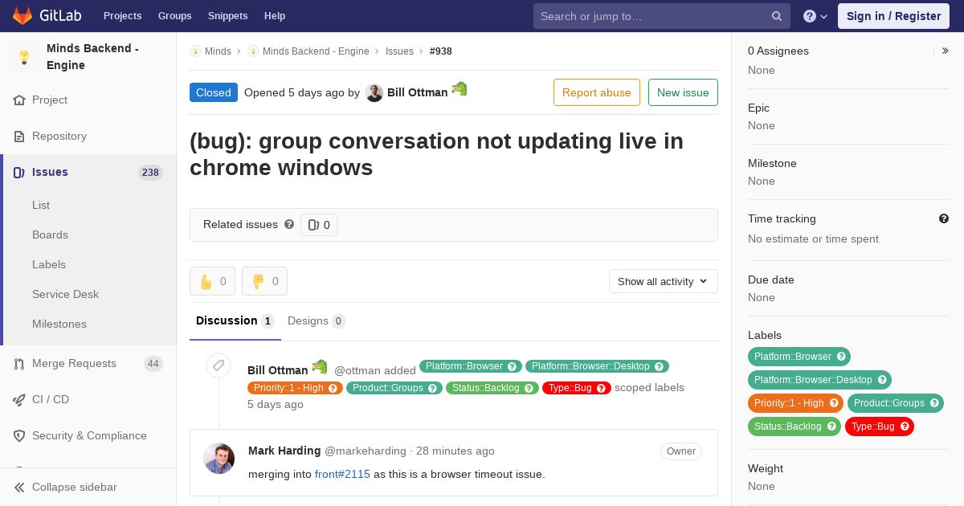Image resolution: width=964 pixels, height=506 pixels.
Task: Collapse the right sidebar with double chevron
Action: [x=946, y=51]
